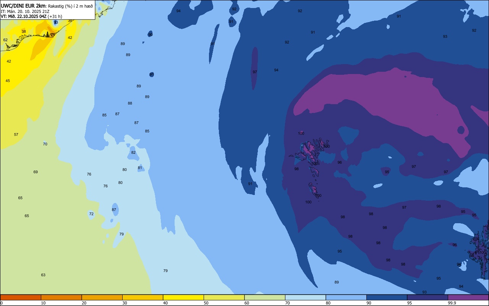Click the pale yellow 50–60 legend swatch
The image size is (489, 306).
pos(224,297)
